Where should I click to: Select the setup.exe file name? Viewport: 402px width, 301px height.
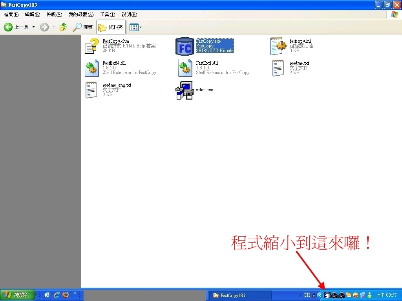[204, 90]
